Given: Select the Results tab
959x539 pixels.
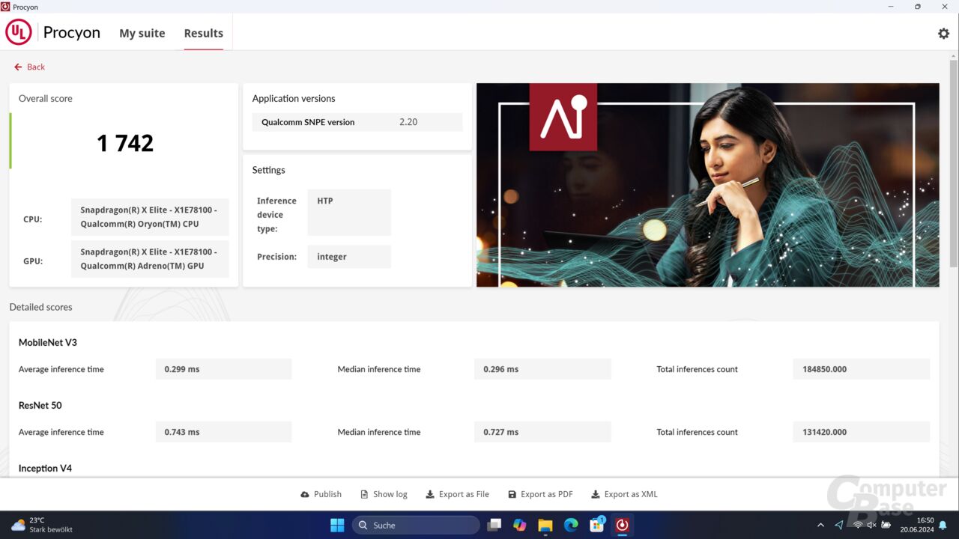Looking at the screenshot, I should point(203,33).
